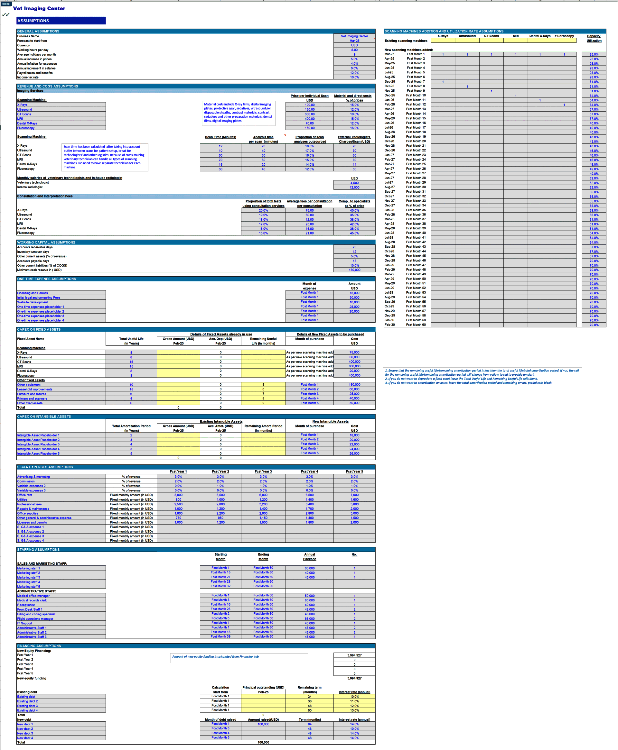The width and height of the screenshot is (618, 750).
Task: Click the new equity funding note box
Action: click(x=239, y=658)
